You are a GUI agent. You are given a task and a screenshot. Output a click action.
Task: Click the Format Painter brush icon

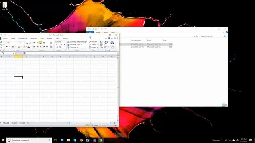click(x=1, y=48)
